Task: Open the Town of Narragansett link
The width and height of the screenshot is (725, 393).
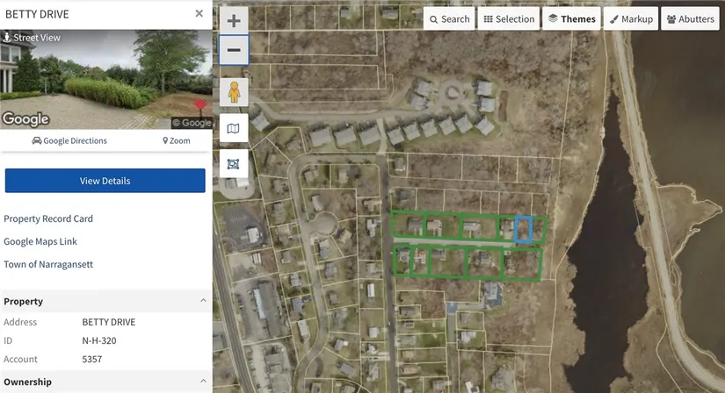Action: click(48, 264)
